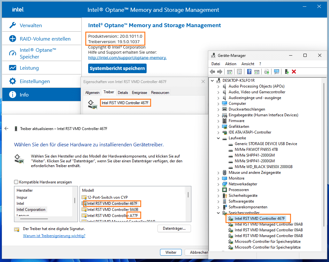Expand the Computer node

pos(218,104)
